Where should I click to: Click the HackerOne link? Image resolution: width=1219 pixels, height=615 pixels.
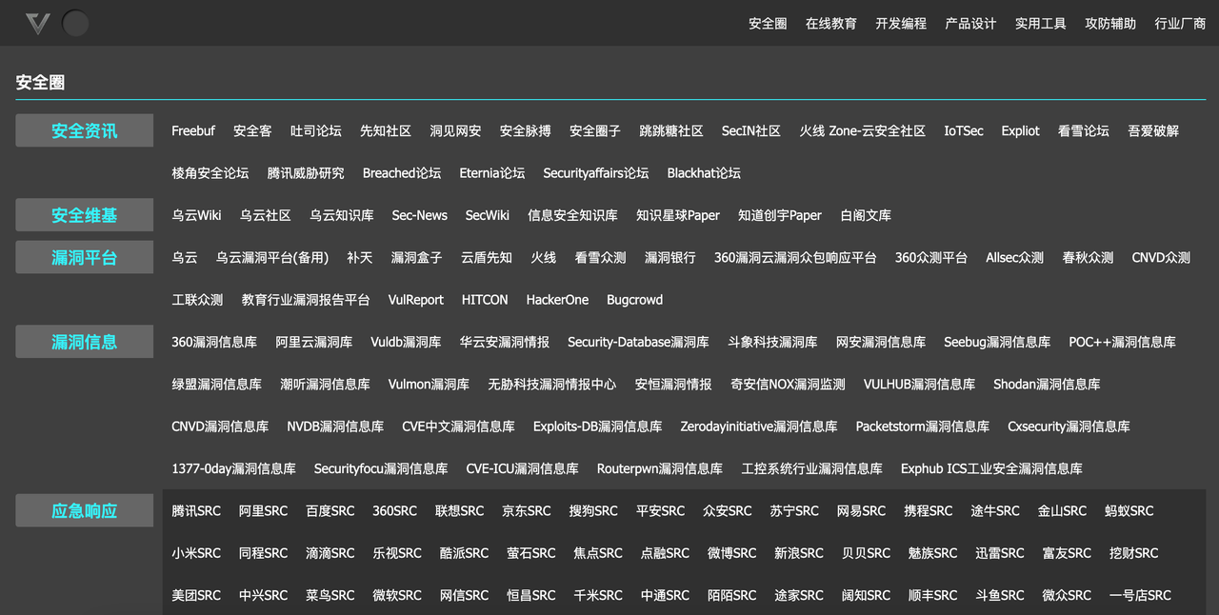point(557,300)
